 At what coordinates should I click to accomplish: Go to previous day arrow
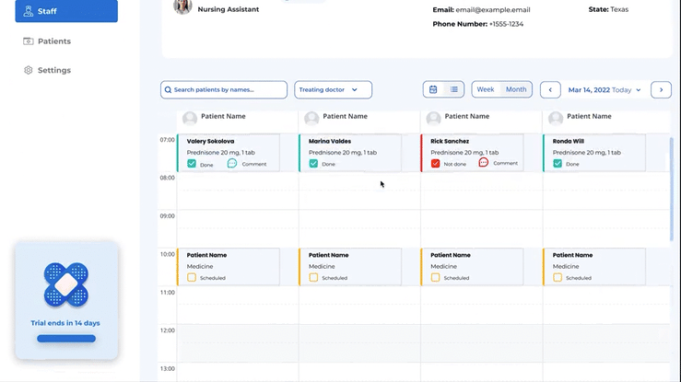550,90
